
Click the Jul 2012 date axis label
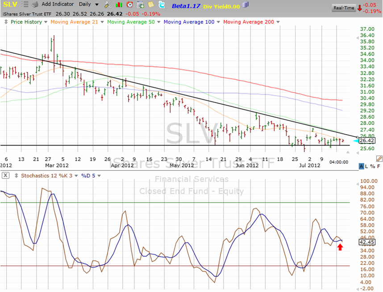(309, 165)
